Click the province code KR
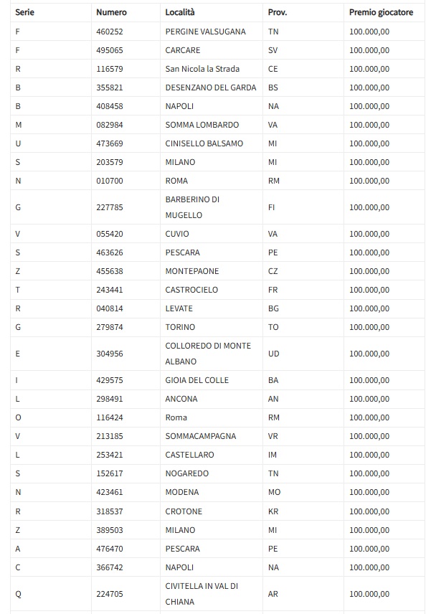 (x=273, y=511)
